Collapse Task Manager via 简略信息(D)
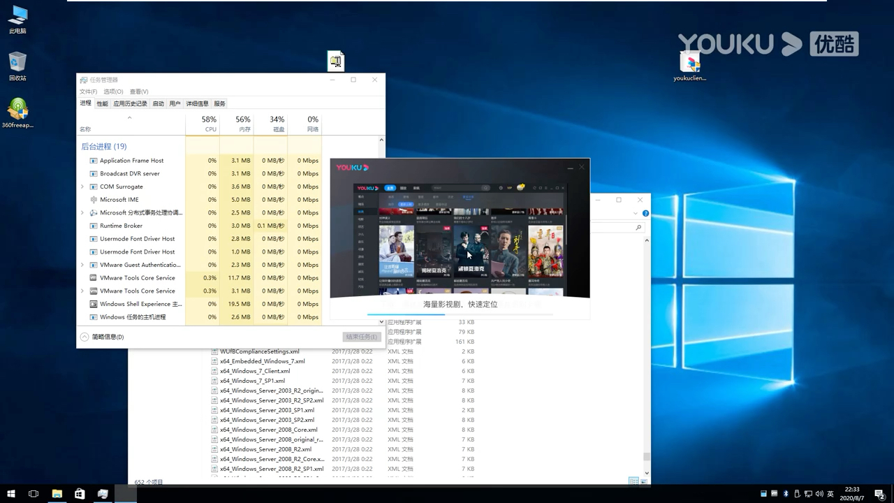The image size is (894, 503). 102,337
